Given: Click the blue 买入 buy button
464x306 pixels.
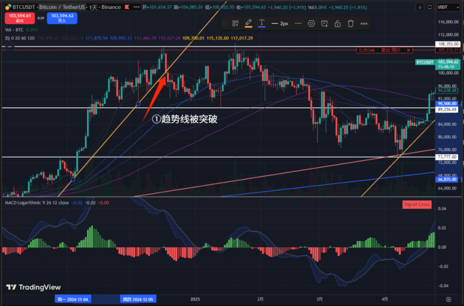Looking at the screenshot, I should pos(62,18).
